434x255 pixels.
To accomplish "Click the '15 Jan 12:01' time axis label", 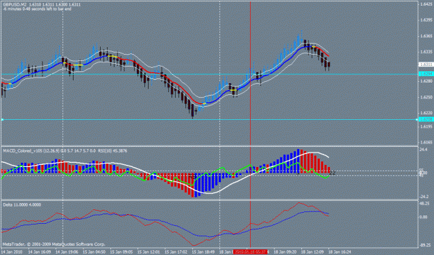I will click(x=149, y=252).
